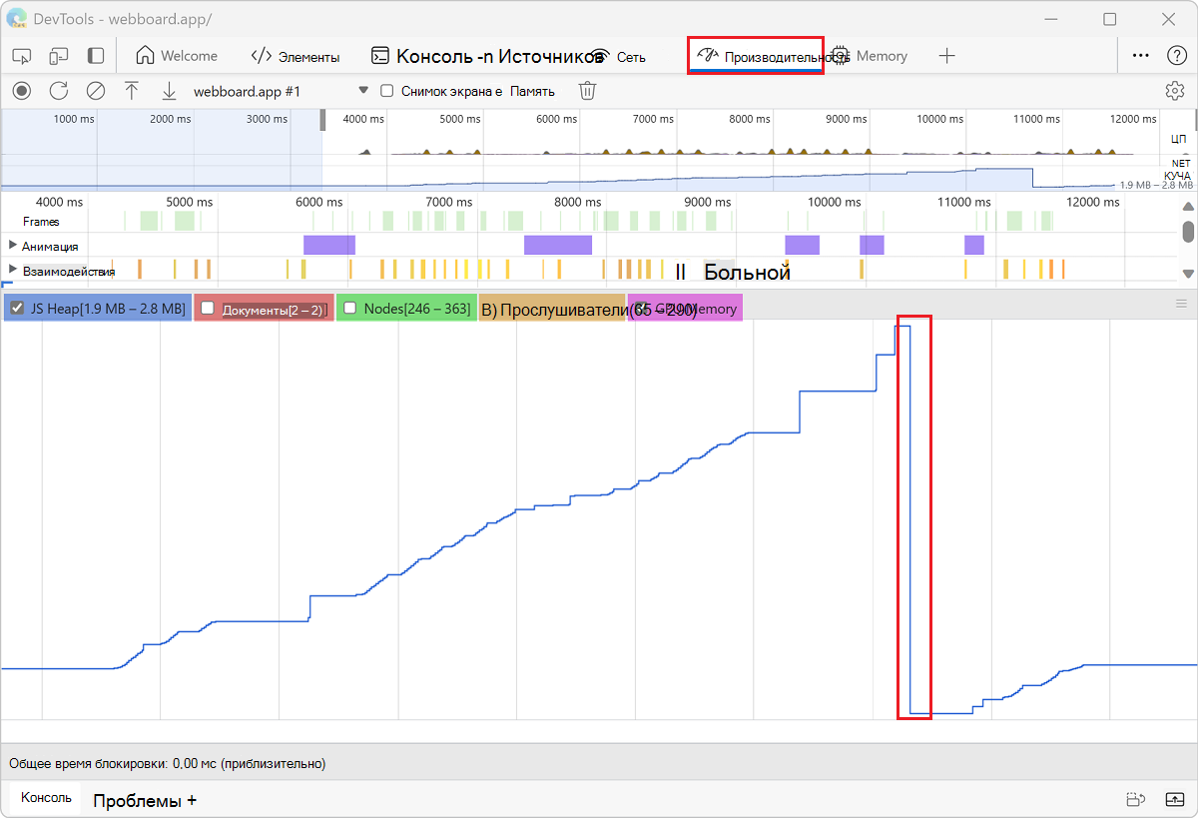Uncheck the JS Heap counter checkbox

pos(16,309)
